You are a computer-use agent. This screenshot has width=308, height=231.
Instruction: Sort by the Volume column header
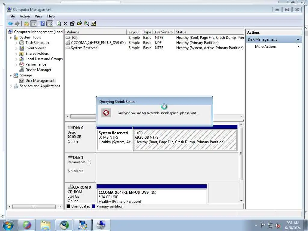96,32
